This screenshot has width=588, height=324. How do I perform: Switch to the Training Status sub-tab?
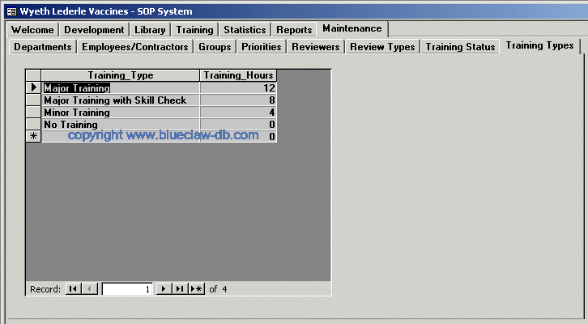click(x=460, y=47)
